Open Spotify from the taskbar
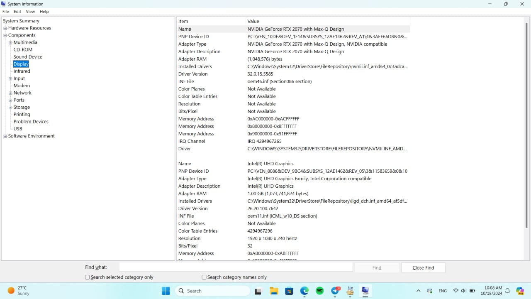Image resolution: width=531 pixels, height=299 pixels. tap(319, 291)
